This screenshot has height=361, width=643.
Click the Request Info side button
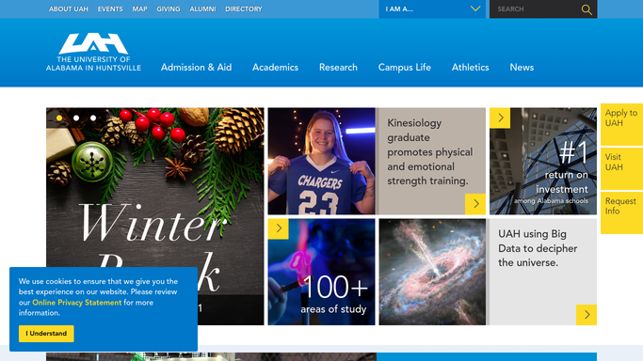point(621,212)
